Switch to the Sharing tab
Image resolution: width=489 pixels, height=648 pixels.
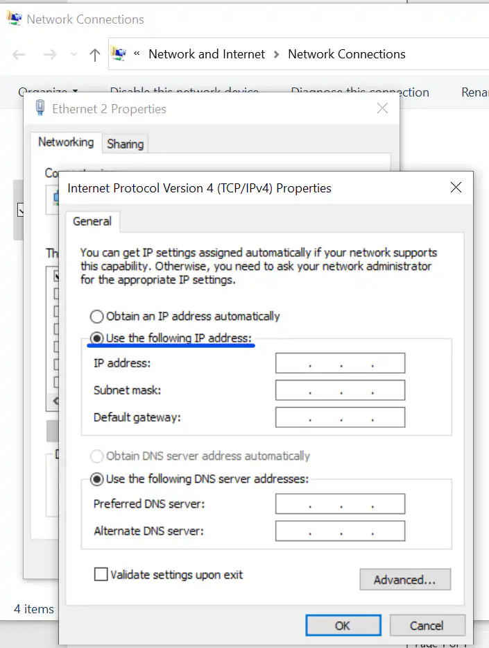(x=125, y=144)
